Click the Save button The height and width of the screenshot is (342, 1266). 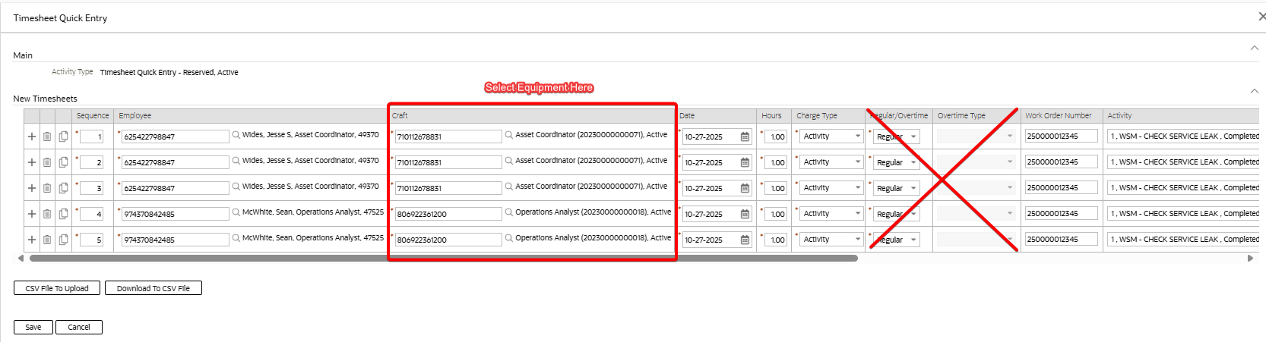[33, 328]
